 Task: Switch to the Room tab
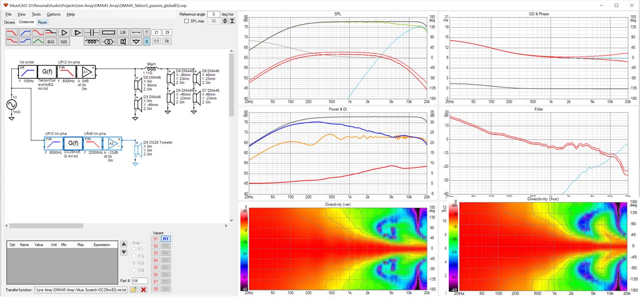(42, 22)
